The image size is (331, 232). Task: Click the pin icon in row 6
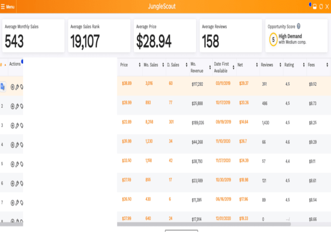point(17,183)
